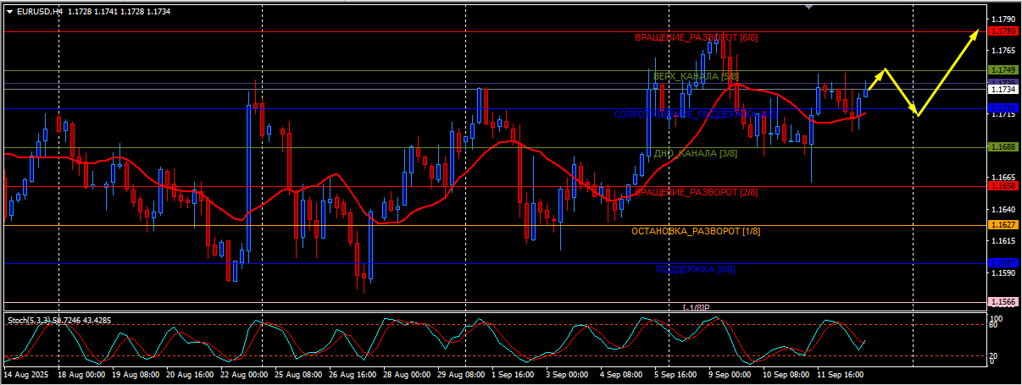Select the red 1.1780 price tag
This screenshot has width=1022, height=385.
[1003, 31]
